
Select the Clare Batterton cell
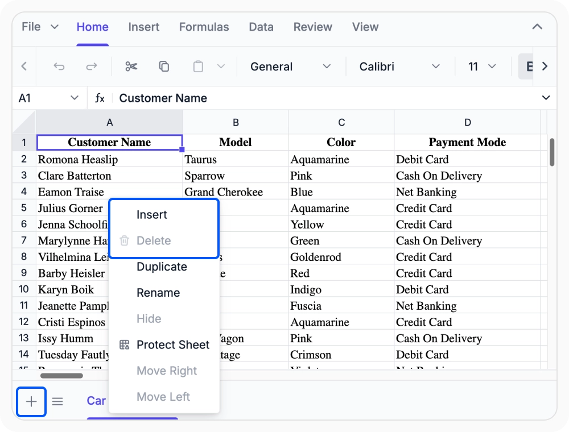(x=109, y=176)
